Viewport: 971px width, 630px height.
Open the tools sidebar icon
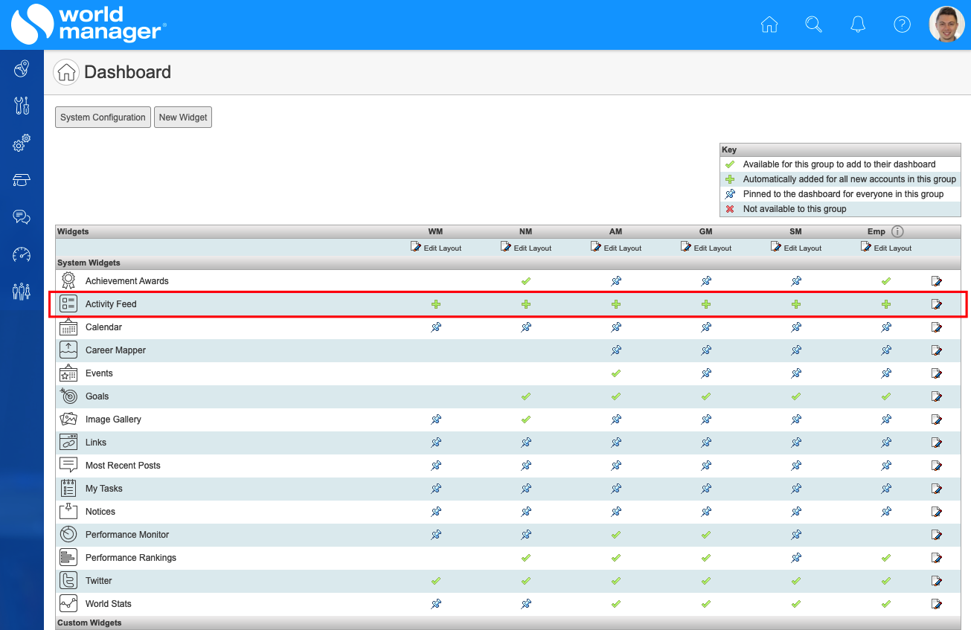click(22, 106)
